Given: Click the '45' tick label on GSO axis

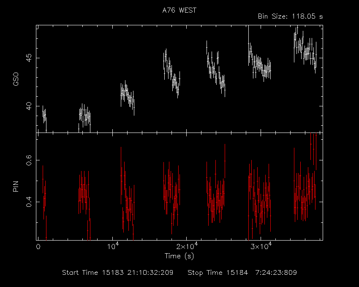Looking at the screenshot, I should 29,58.
